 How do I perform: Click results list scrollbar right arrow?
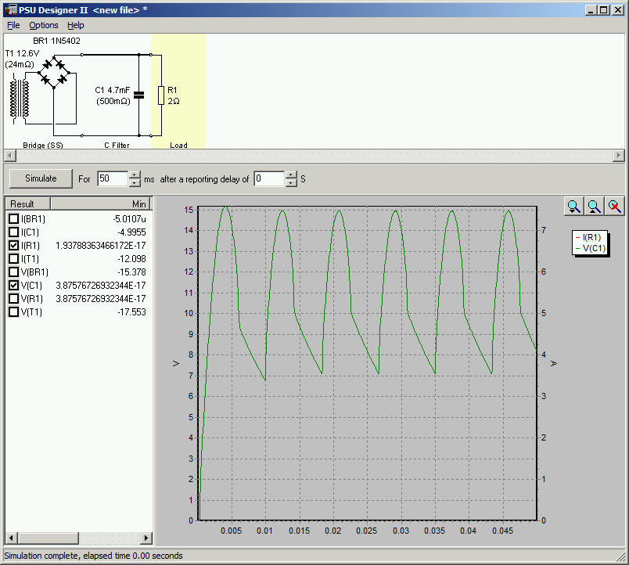pyautogui.click(x=146, y=538)
